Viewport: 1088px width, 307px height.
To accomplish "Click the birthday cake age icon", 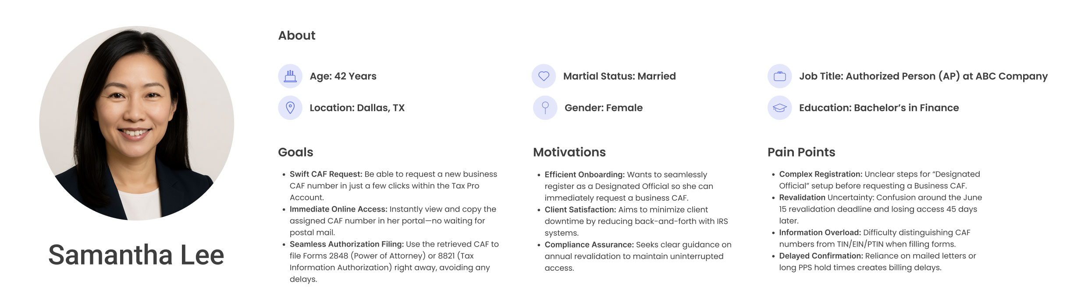I will 290,76.
